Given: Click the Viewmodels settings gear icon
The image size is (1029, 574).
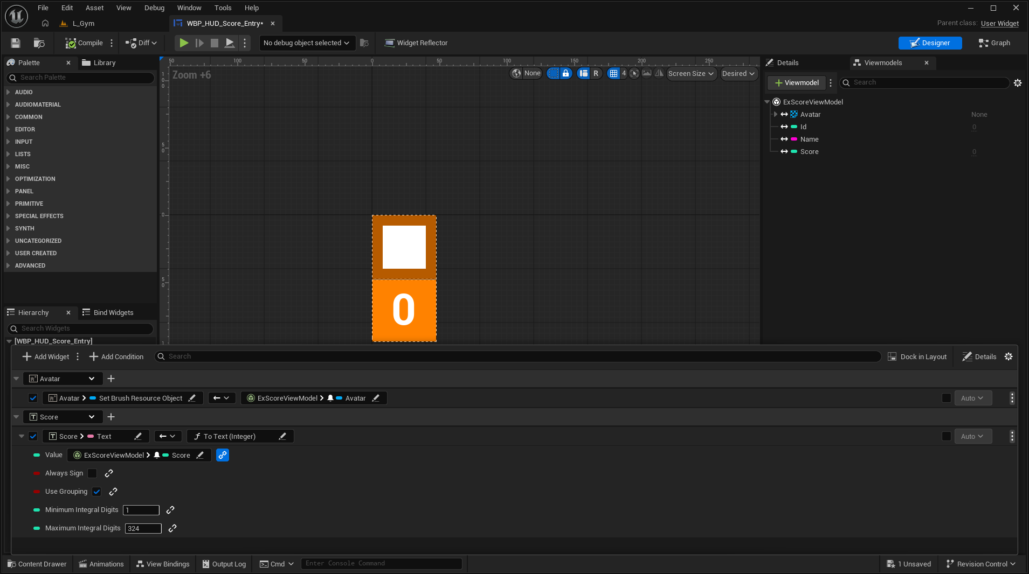Looking at the screenshot, I should click(x=1018, y=83).
